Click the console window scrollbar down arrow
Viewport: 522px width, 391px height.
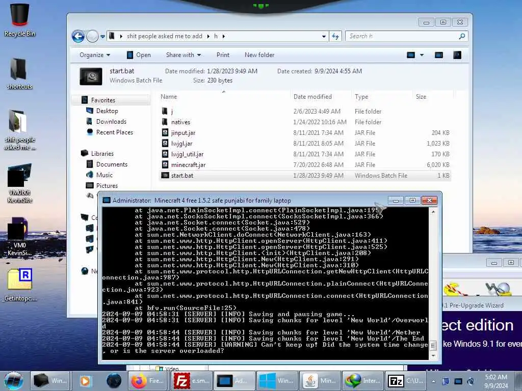pos(433,355)
